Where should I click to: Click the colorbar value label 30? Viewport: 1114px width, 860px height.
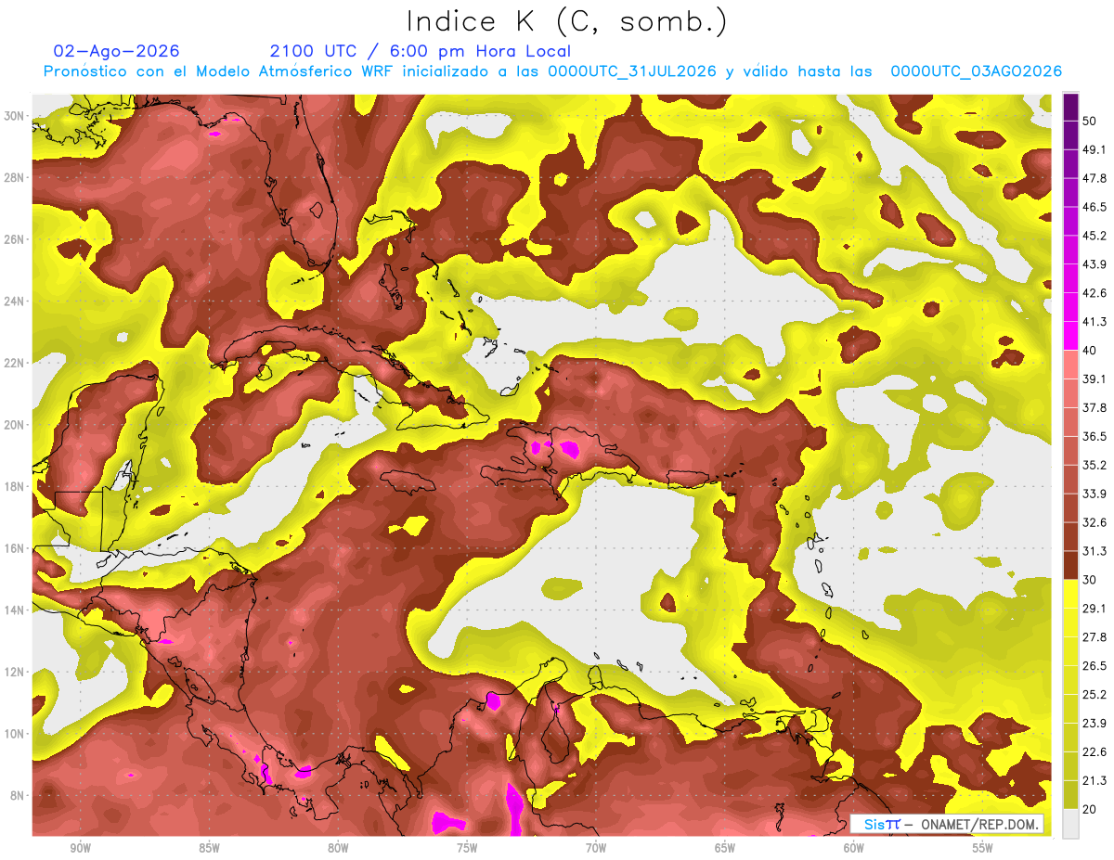click(1092, 580)
